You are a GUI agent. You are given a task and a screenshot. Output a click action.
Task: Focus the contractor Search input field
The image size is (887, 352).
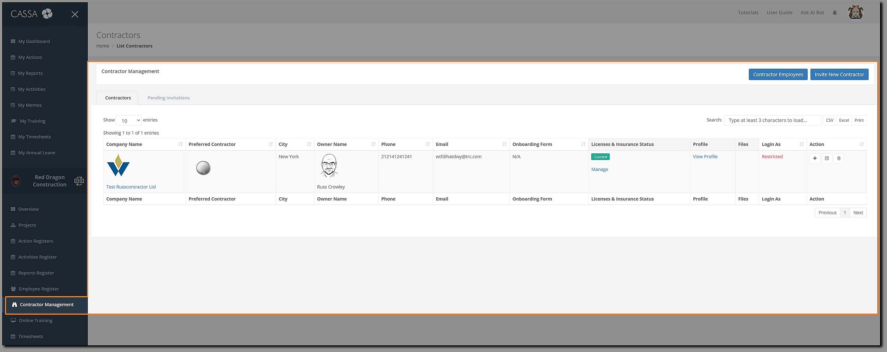(x=773, y=120)
